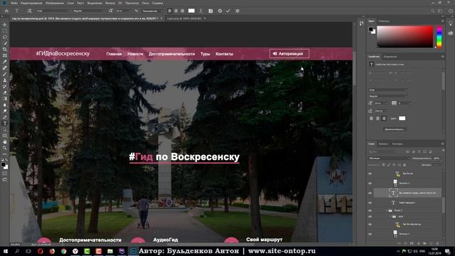Select the Eraser tool
The width and height of the screenshot is (455, 256).
[5, 92]
